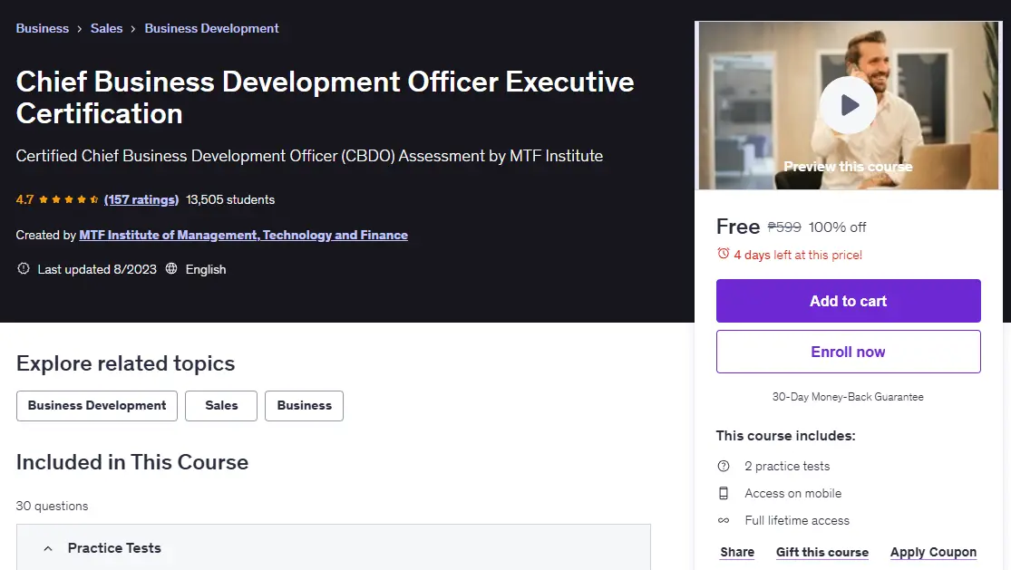This screenshot has width=1011, height=570.
Task: Click the breadcrumb chevron after Sales
Action: pyautogui.click(x=132, y=29)
